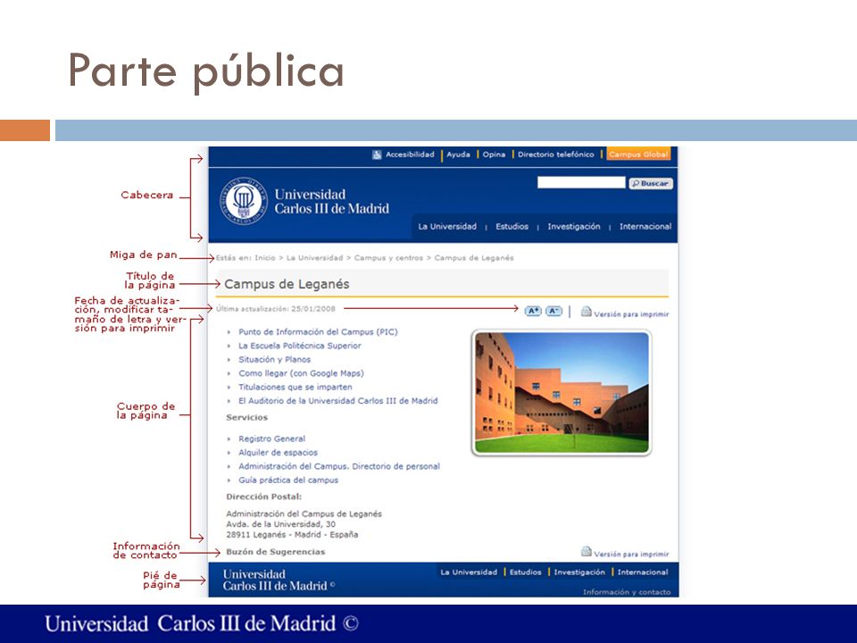This screenshot has height=643, width=857.
Task: Click the Servicios heading
Action: 247,417
